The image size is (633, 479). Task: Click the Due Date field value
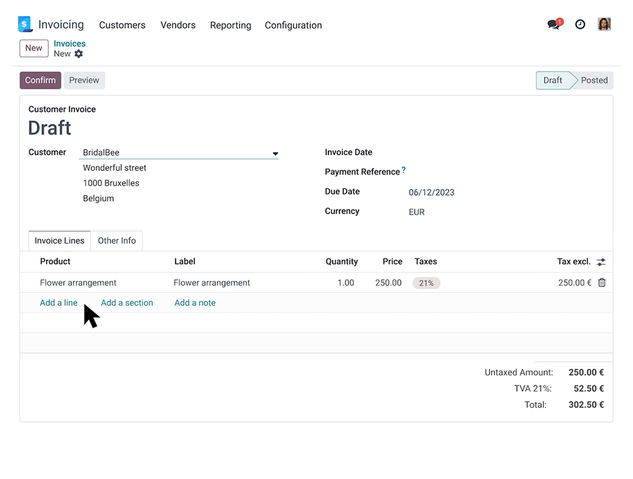coord(431,193)
